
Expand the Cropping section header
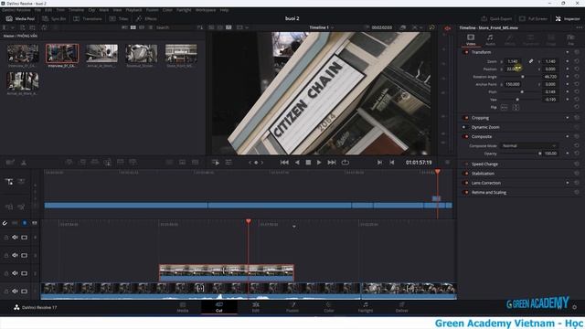[480, 118]
